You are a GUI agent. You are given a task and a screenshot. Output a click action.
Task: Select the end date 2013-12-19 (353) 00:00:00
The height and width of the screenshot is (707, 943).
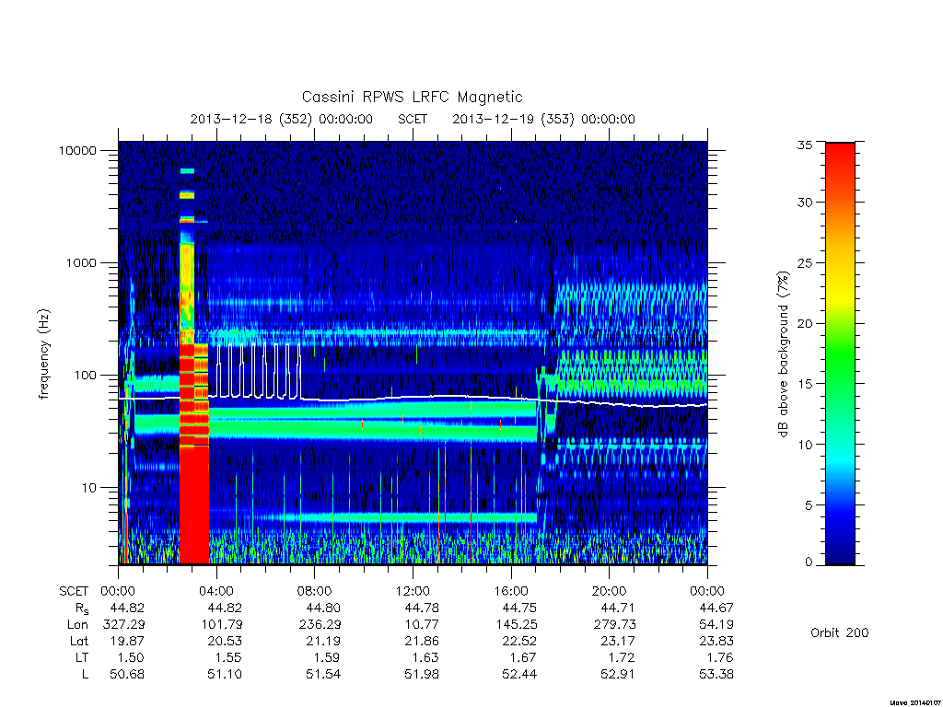[543, 119]
